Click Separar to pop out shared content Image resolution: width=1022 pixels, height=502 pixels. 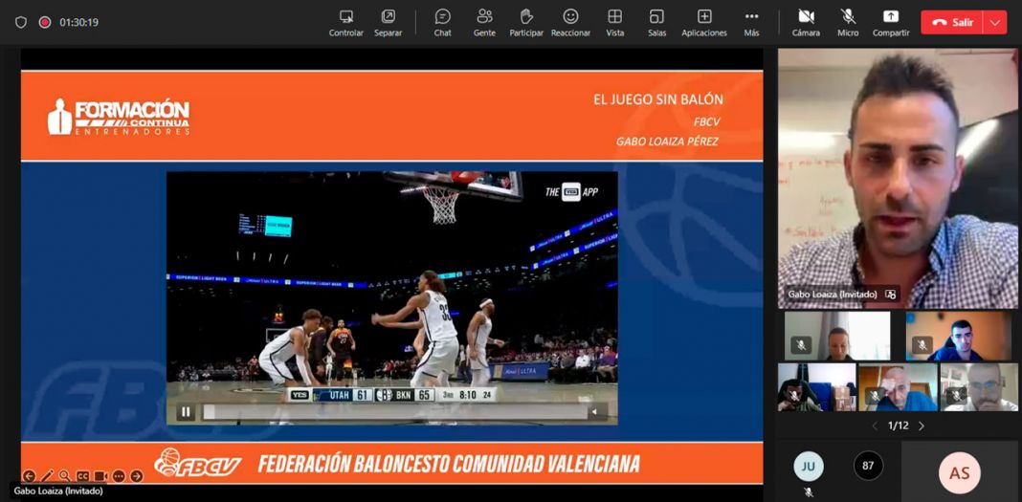click(388, 22)
